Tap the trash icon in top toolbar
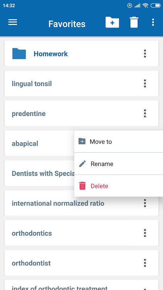Viewport: 163px width, 290px height. pyautogui.click(x=134, y=22)
